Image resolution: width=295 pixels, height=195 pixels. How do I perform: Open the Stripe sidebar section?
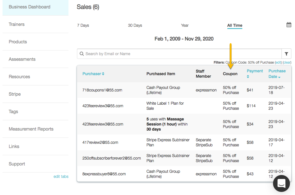[x=15, y=94]
